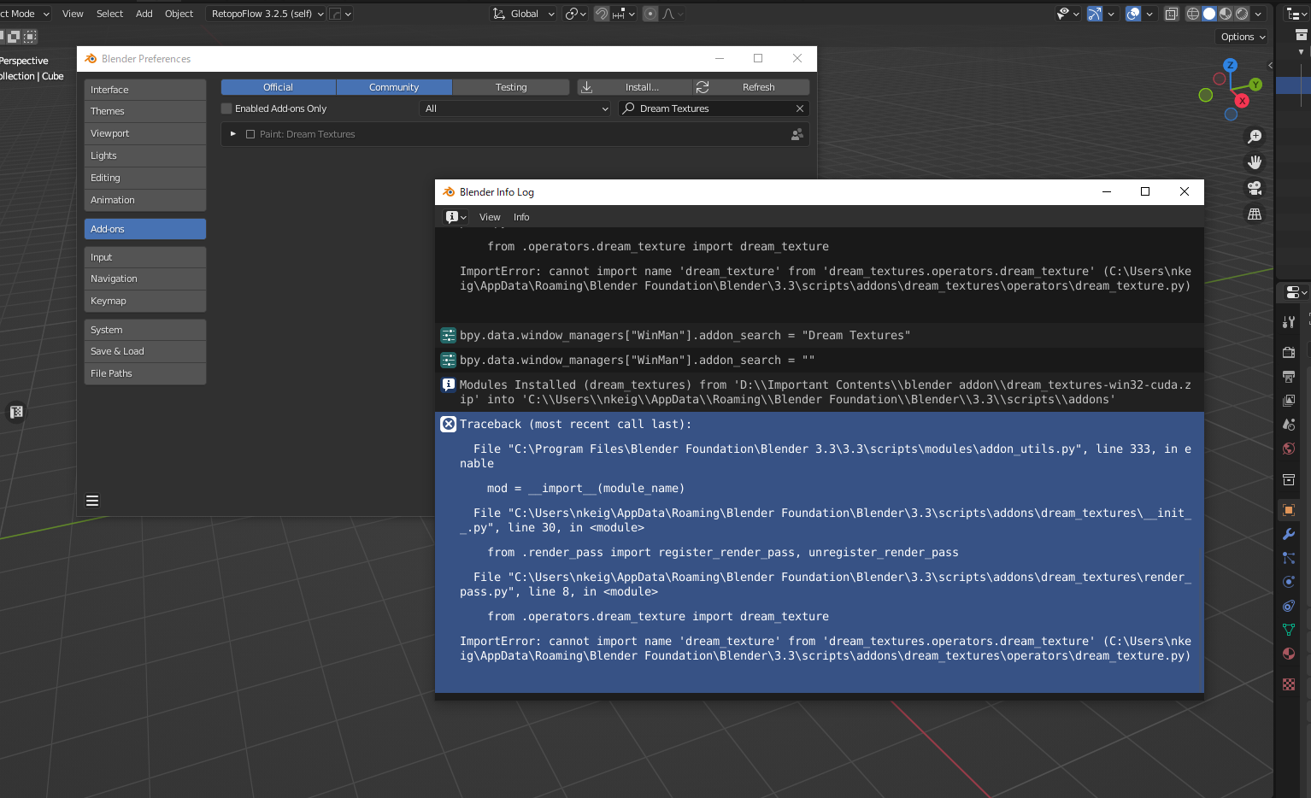Open the Output properties tab
This screenshot has height=798, width=1311.
1289,376
